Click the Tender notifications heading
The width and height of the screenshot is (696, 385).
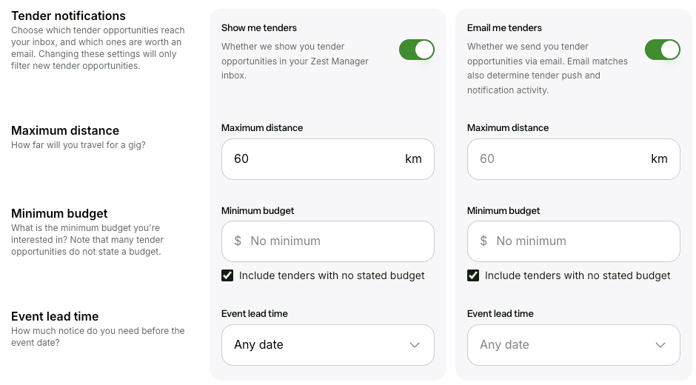68,16
